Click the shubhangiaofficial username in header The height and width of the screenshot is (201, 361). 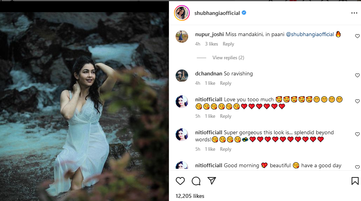217,13
